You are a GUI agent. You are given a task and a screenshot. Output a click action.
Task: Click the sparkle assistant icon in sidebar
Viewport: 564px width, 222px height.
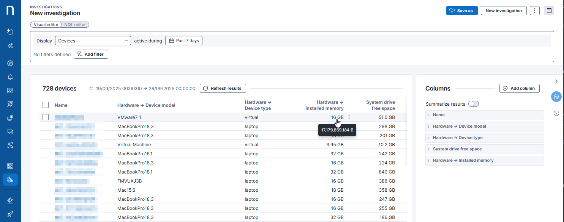(10, 45)
